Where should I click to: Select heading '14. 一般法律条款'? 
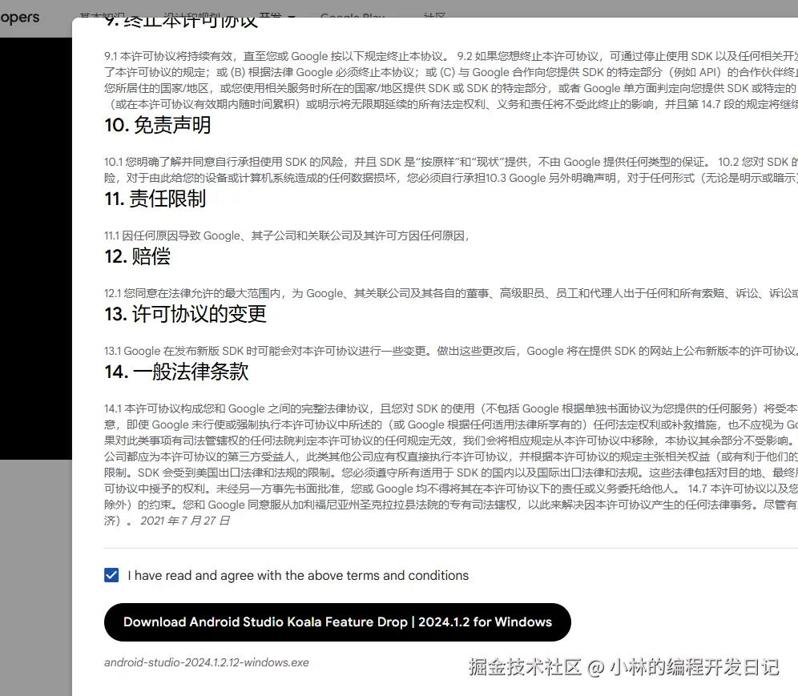pyautogui.click(x=176, y=372)
